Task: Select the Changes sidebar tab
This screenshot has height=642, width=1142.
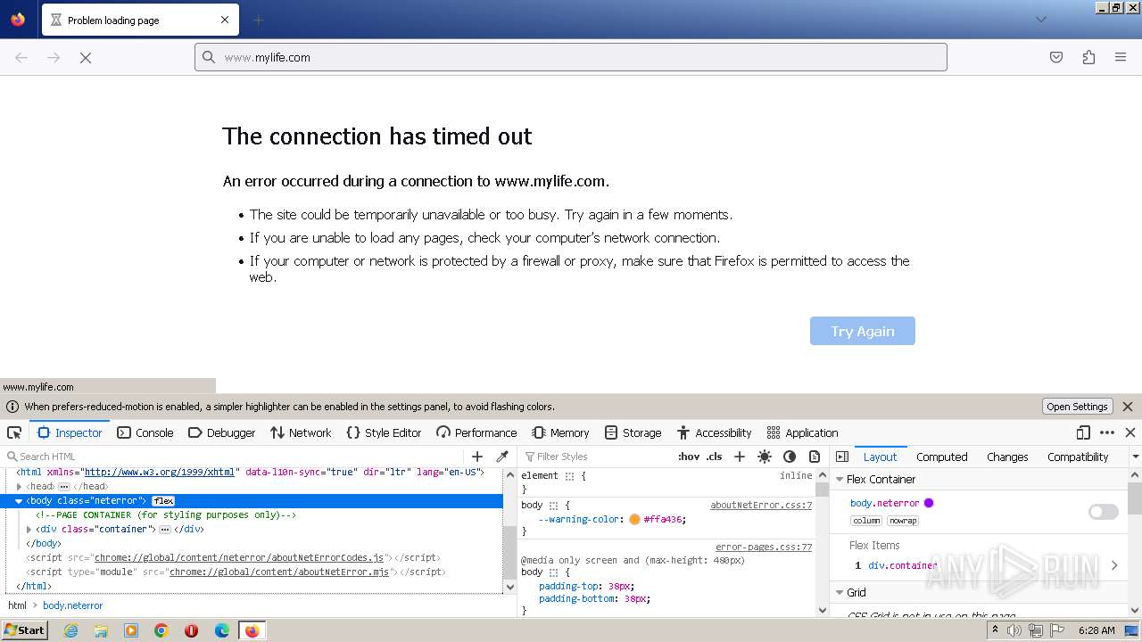Action: pos(1007,457)
